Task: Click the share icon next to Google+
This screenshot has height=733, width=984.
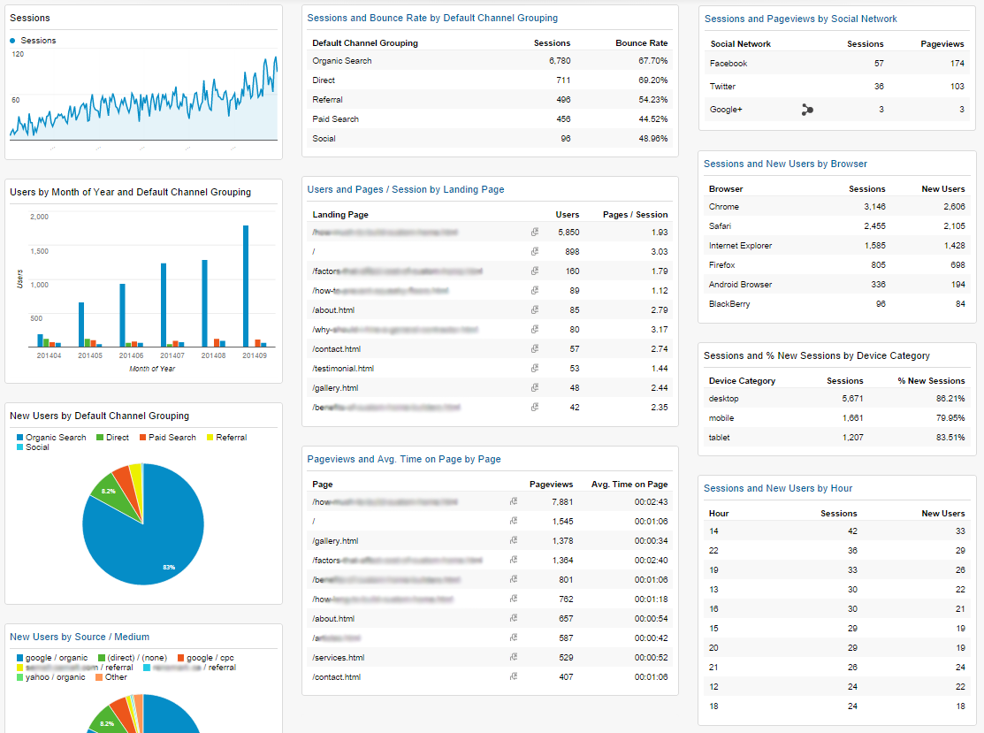Action: tap(806, 110)
